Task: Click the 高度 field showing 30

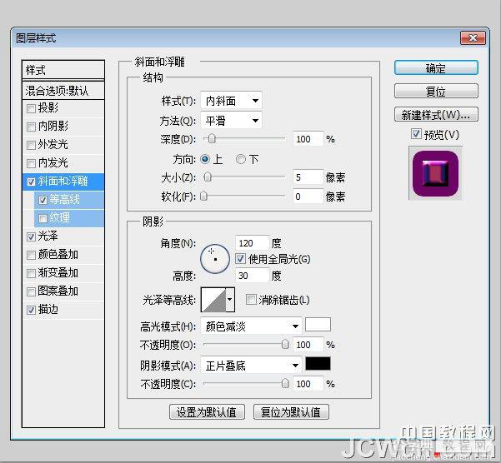Action: (252, 276)
